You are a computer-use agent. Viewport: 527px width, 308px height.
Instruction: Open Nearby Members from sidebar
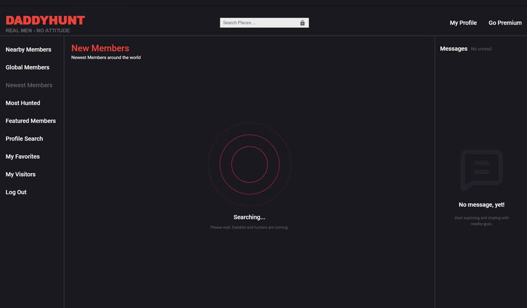29,49
